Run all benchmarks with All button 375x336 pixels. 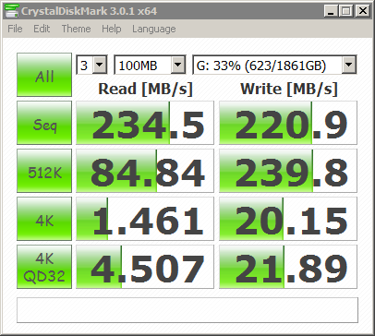(x=44, y=75)
